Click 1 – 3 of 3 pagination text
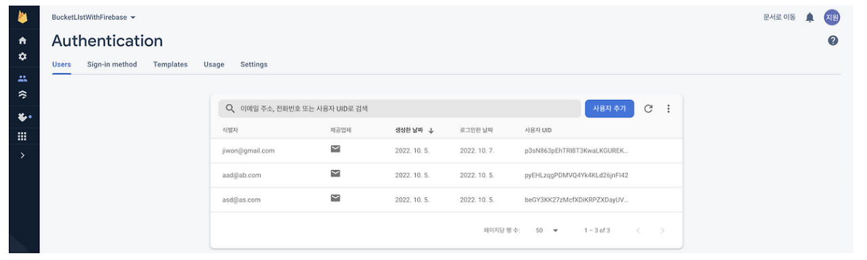The height and width of the screenshot is (260, 867). (x=597, y=230)
